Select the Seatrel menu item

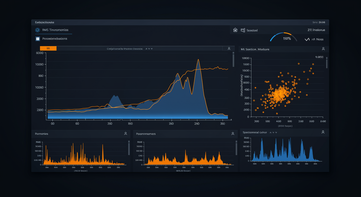pyautogui.click(x=252, y=31)
